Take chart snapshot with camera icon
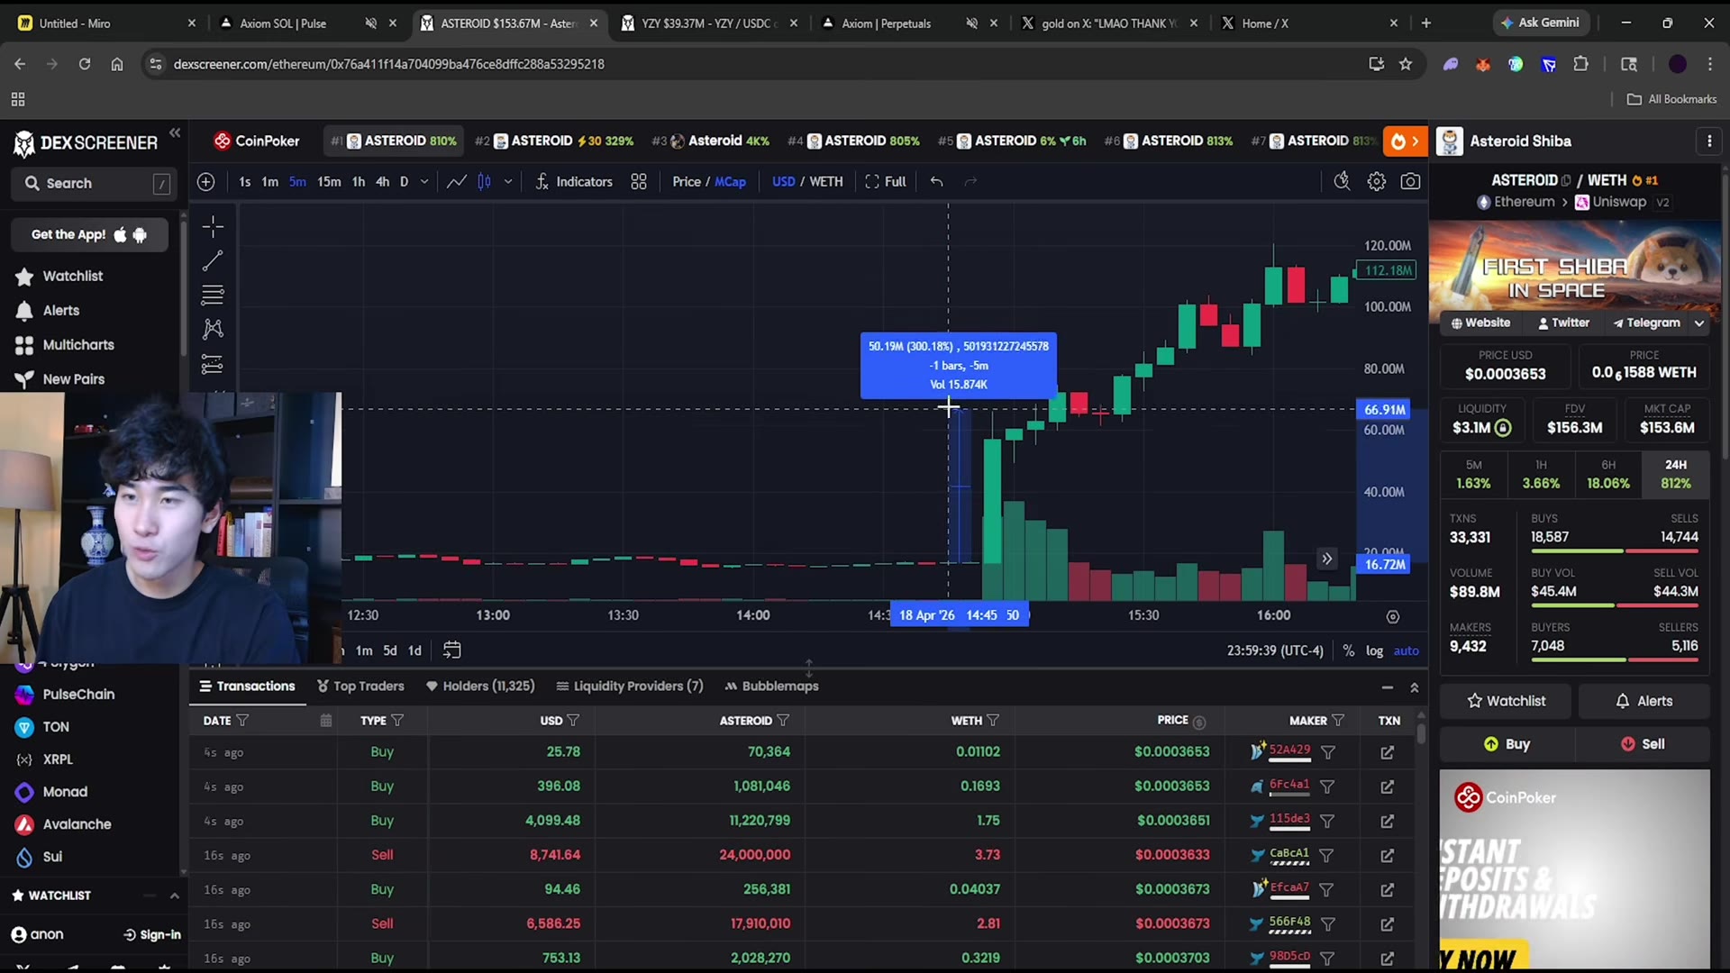 point(1410,182)
